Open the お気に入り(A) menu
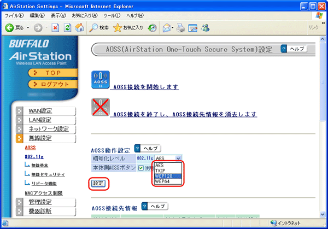This screenshot has width=328, height=229. point(85,15)
